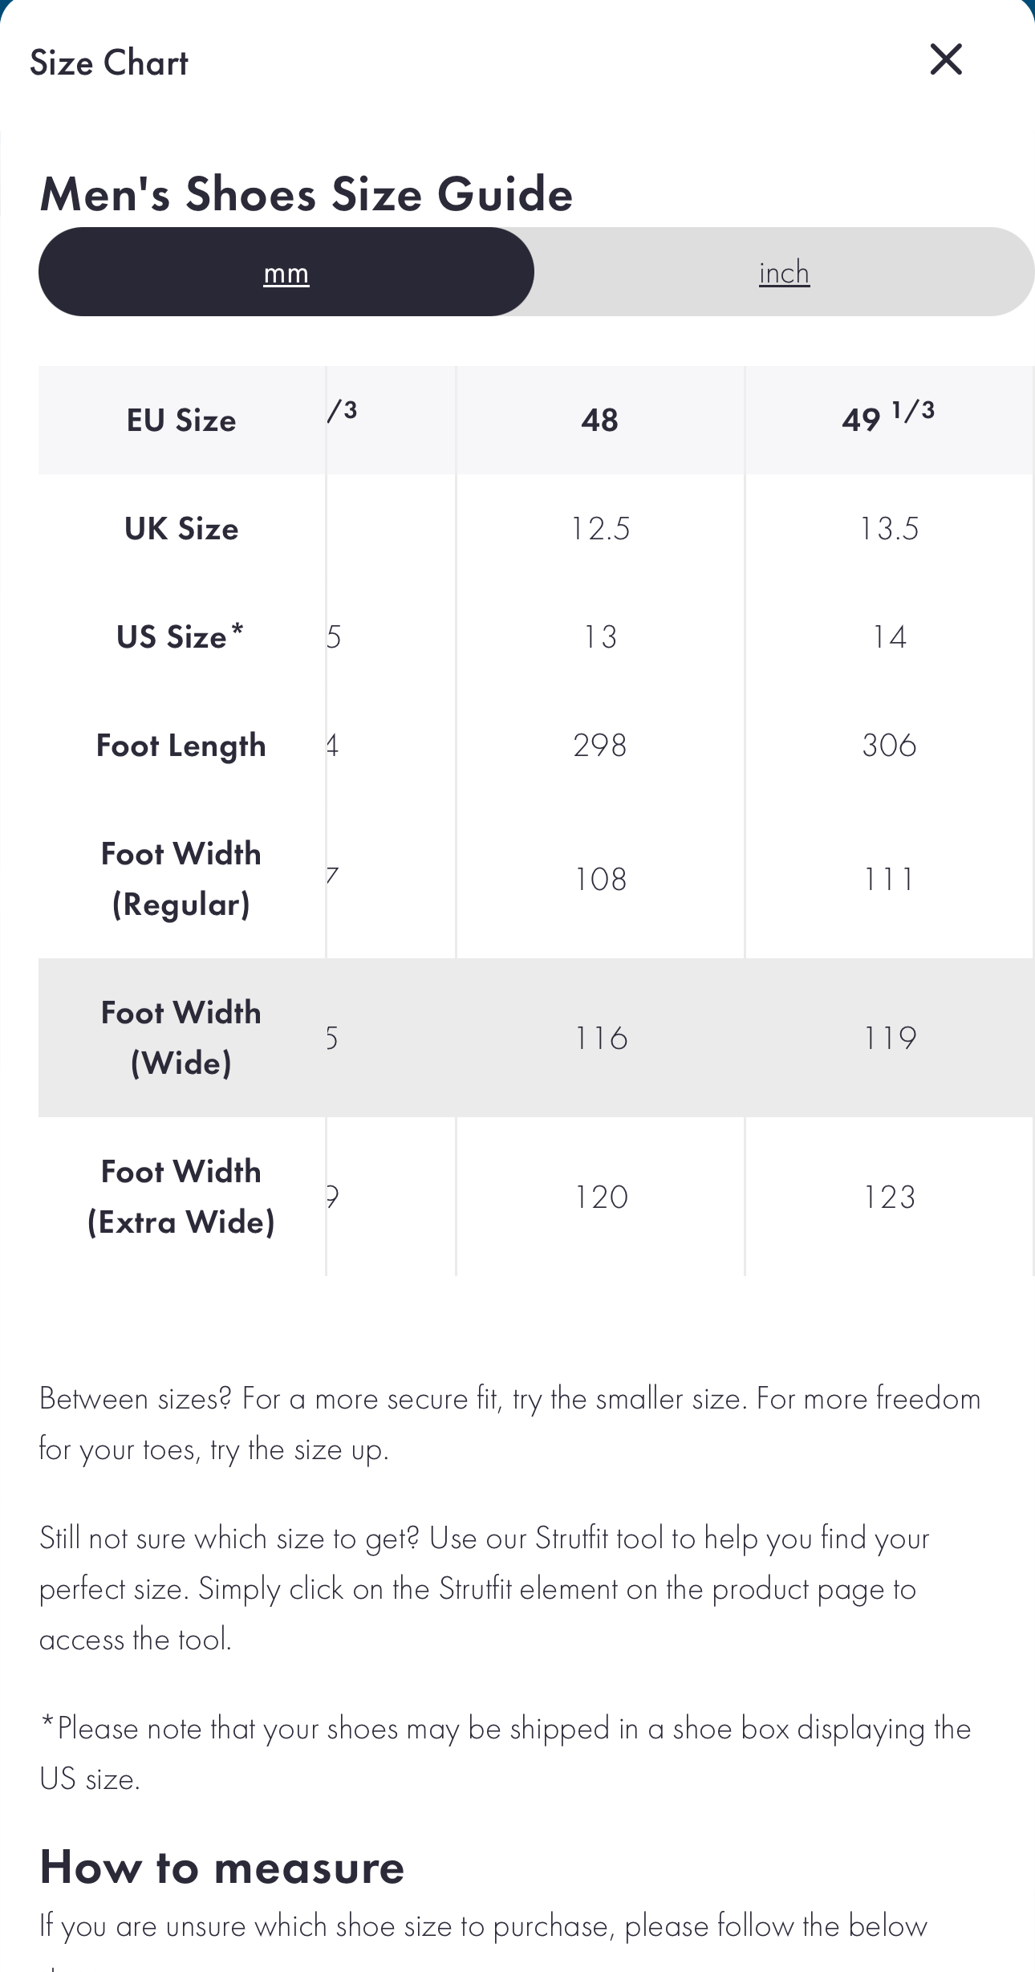This screenshot has height=1972, width=1035.
Task: Select the US size 14 cell
Action: coord(889,637)
